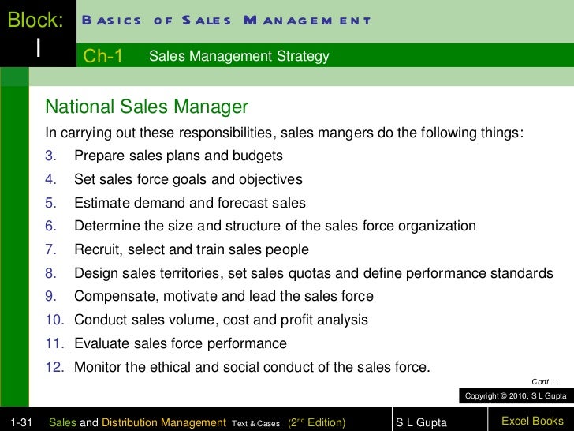The image size is (574, 431).
Task: Click 'Conduct sales volume, cost and profit analysis'
Action: (x=221, y=320)
